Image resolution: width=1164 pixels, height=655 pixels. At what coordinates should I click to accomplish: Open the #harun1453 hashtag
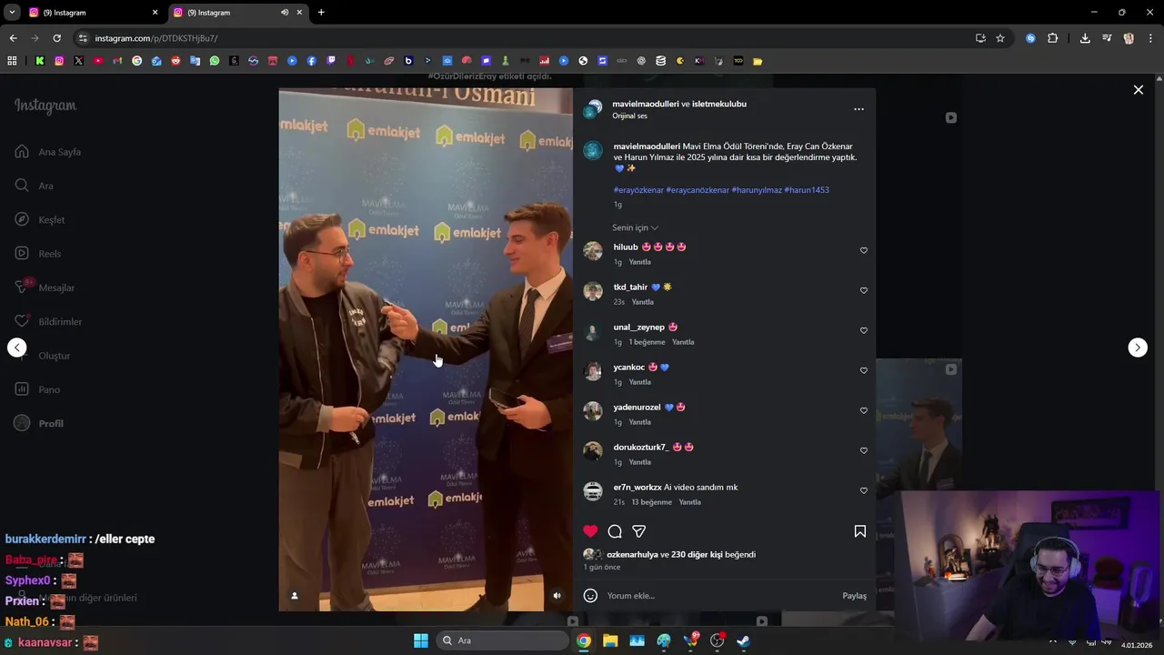tap(807, 190)
